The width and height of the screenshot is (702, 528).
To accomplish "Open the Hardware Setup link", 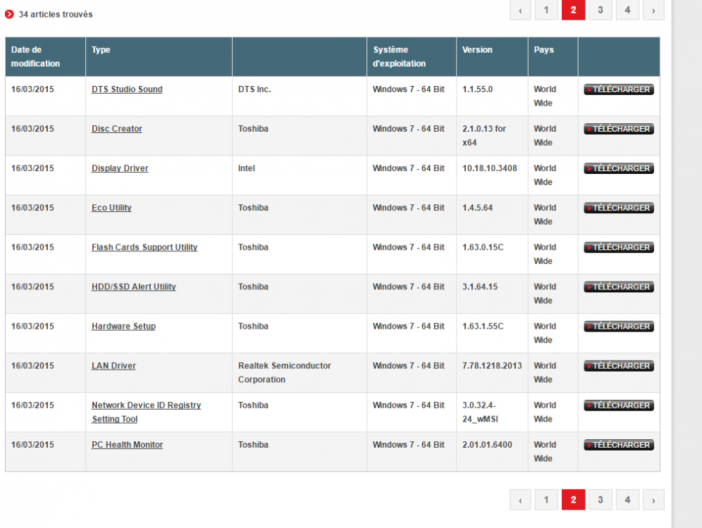I will tap(123, 327).
